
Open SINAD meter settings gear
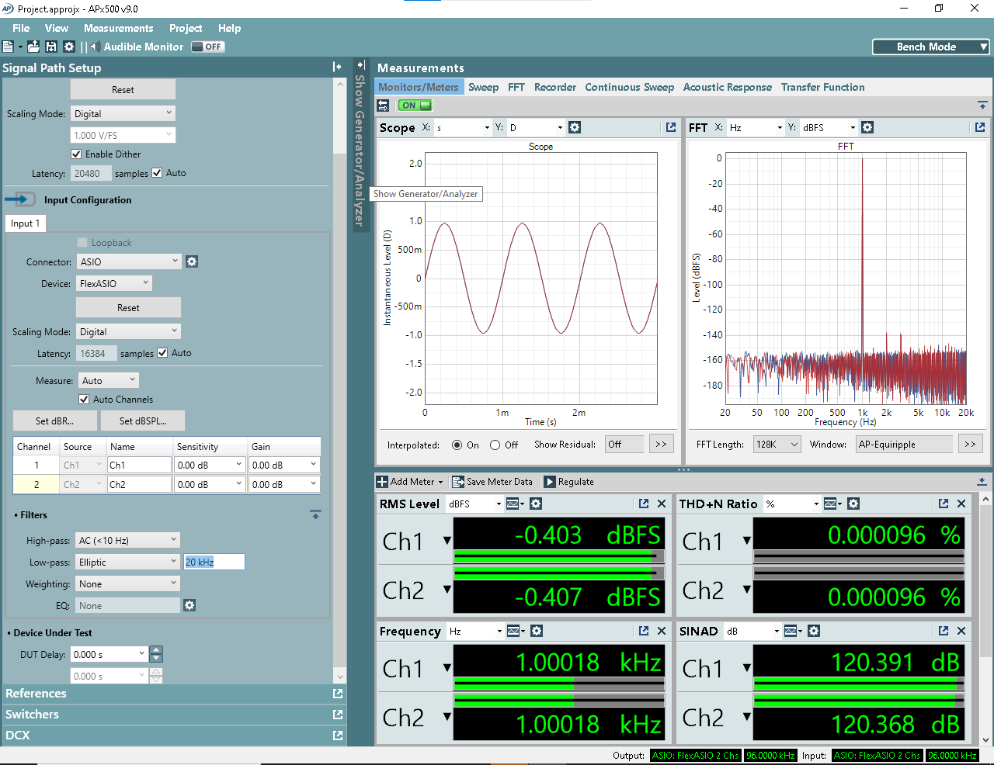(814, 631)
